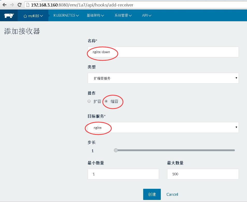The image size is (247, 202).
Task: Reload the page with the refresh icon
Action: pos(19,5)
